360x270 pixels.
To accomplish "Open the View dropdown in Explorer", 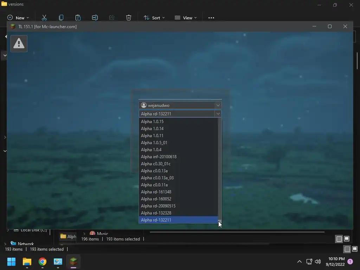I will click(186, 18).
